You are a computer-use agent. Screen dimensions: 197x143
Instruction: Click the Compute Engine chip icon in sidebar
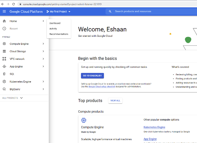[x=4, y=44]
